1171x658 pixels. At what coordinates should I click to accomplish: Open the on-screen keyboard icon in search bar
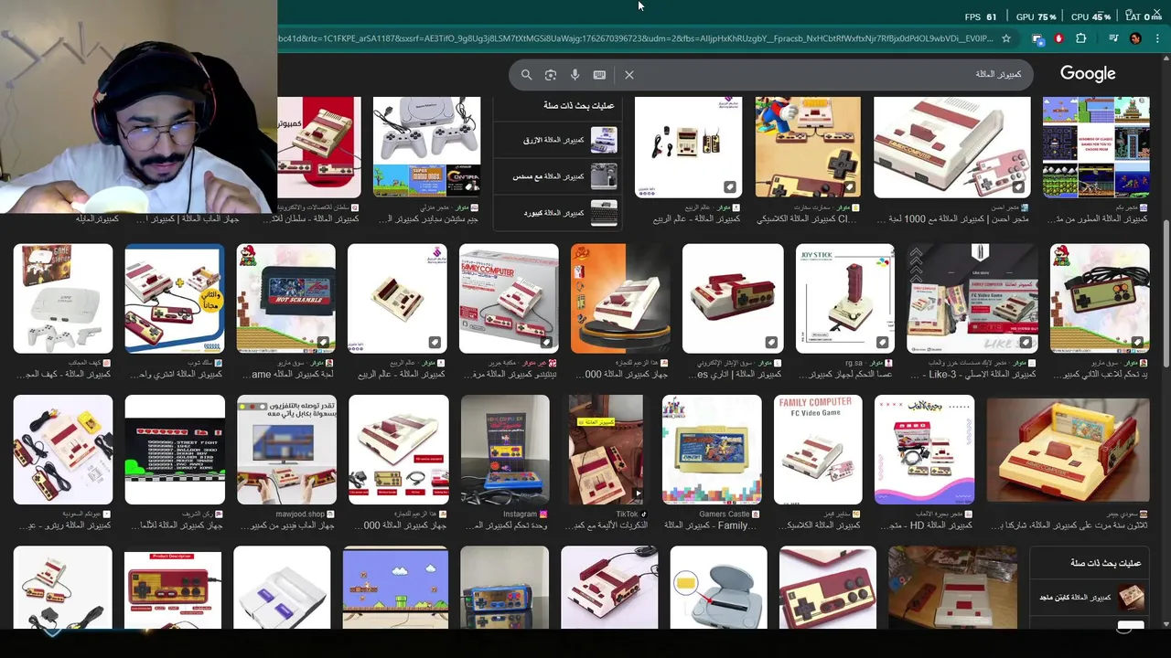pyautogui.click(x=599, y=75)
